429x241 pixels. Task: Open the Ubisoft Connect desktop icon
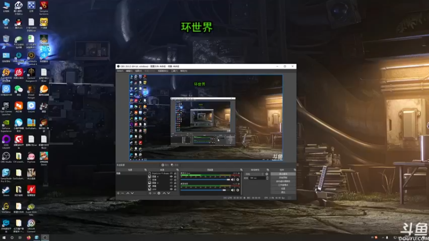(31, 225)
